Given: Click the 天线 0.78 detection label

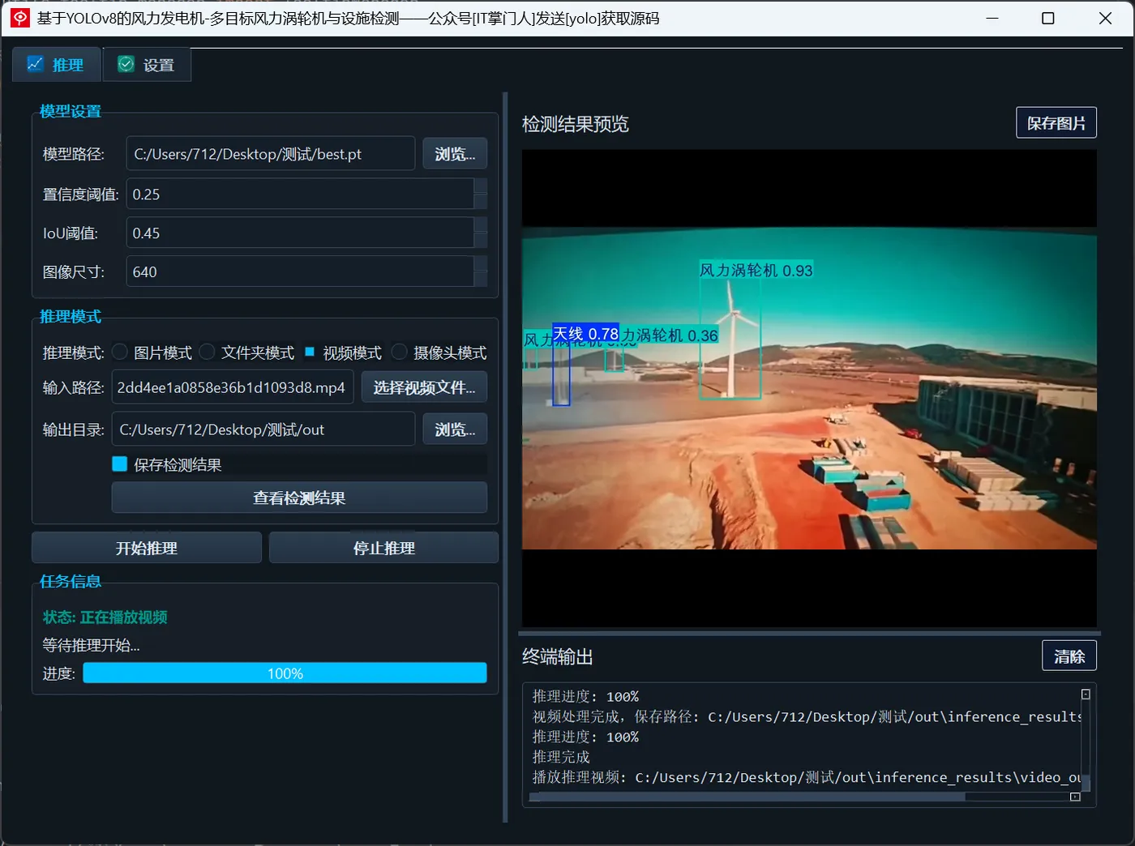Looking at the screenshot, I should click(585, 334).
